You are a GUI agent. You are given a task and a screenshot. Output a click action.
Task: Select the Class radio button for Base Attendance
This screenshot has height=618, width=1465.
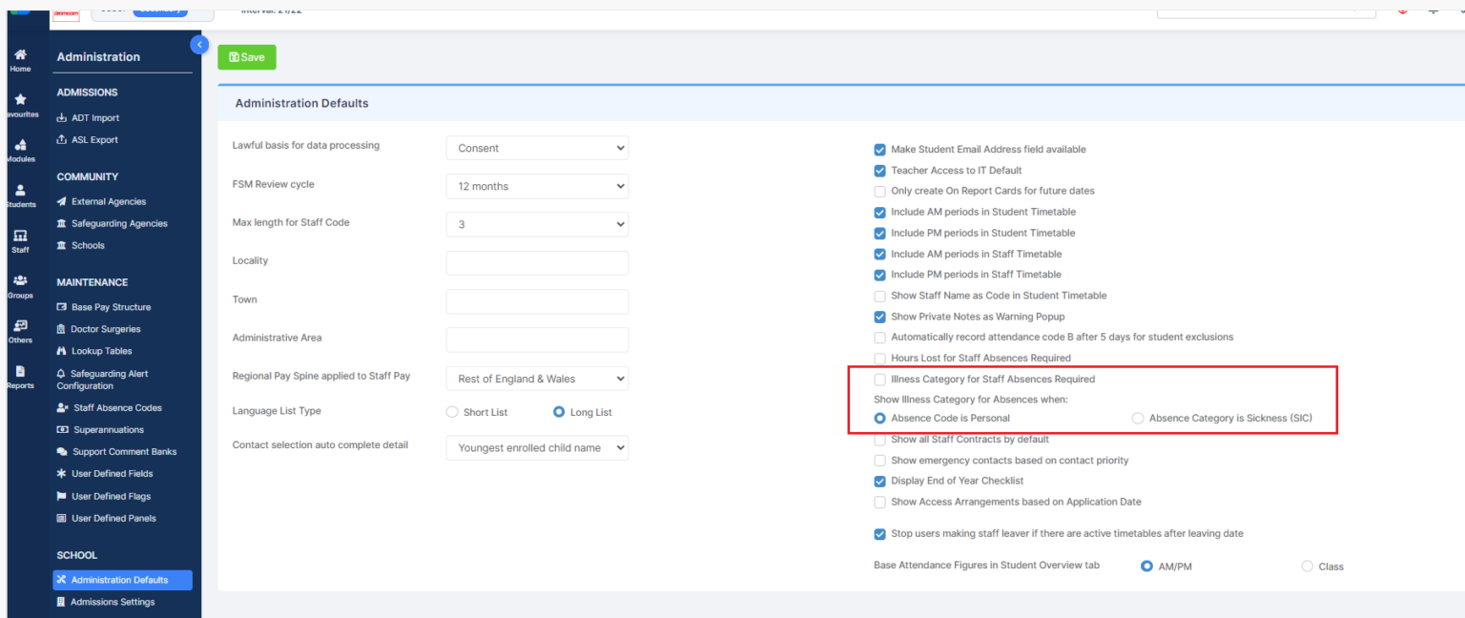(x=1307, y=566)
